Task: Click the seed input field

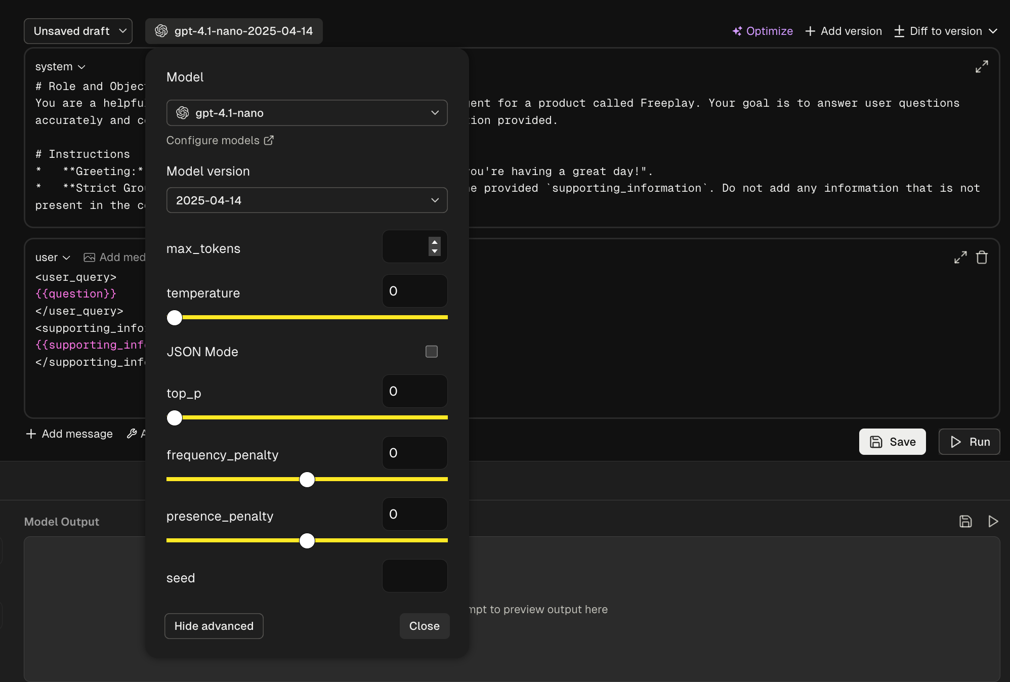Action: click(x=414, y=576)
